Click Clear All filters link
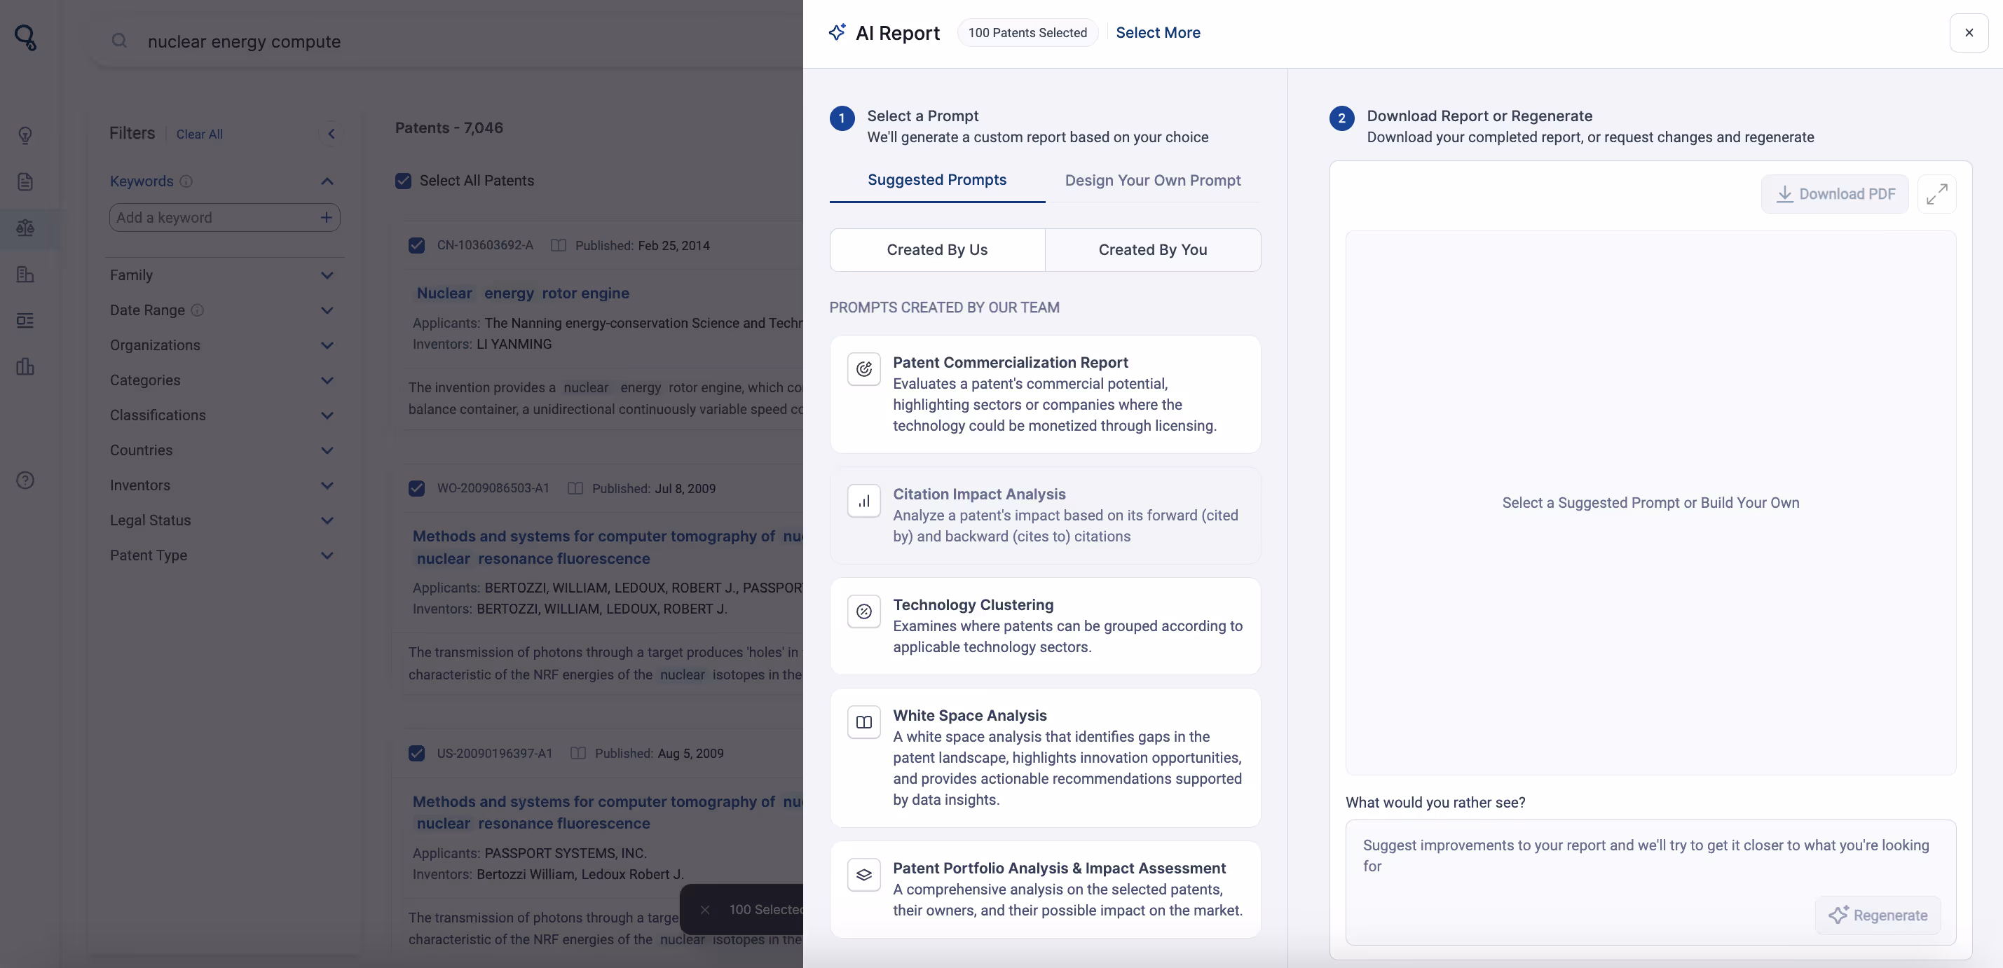Viewport: 2003px width, 968px height. (200, 134)
